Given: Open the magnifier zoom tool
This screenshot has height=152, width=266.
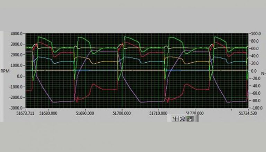Looking at the screenshot, I should [183, 119].
